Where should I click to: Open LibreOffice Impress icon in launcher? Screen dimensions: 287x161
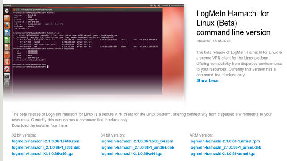7,47
